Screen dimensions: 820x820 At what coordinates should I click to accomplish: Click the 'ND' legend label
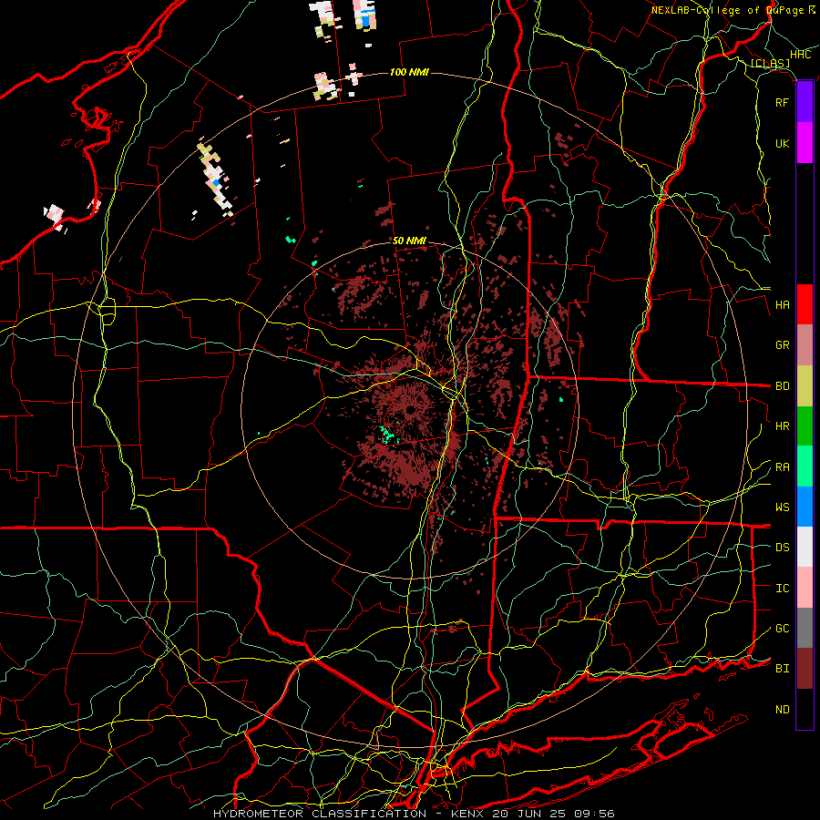783,710
